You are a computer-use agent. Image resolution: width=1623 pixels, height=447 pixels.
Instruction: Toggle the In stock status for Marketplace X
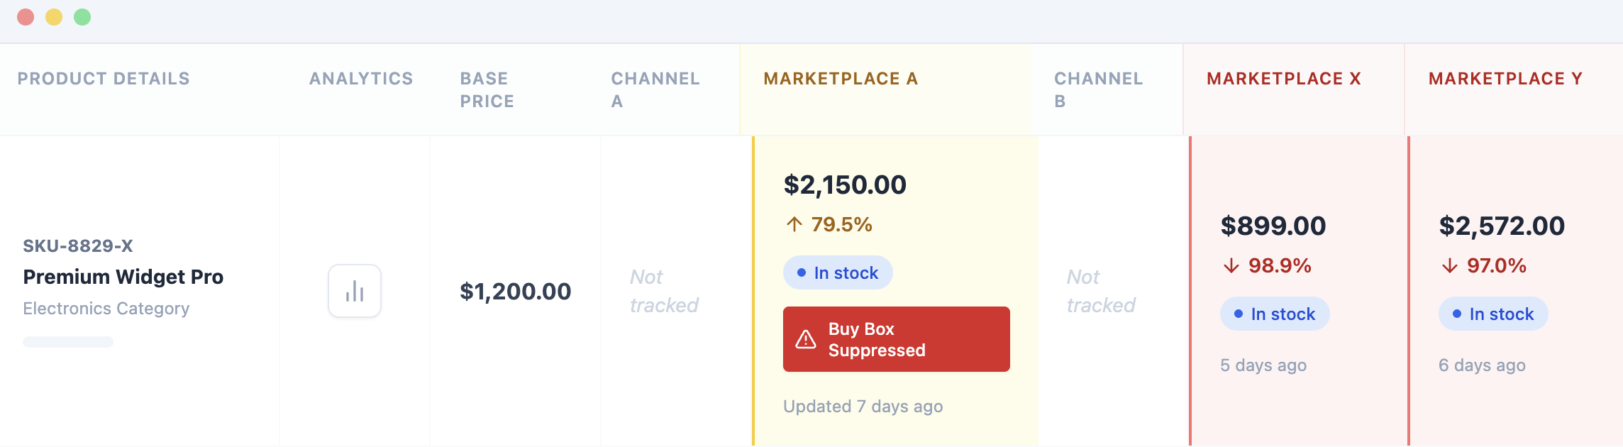pyautogui.click(x=1274, y=314)
